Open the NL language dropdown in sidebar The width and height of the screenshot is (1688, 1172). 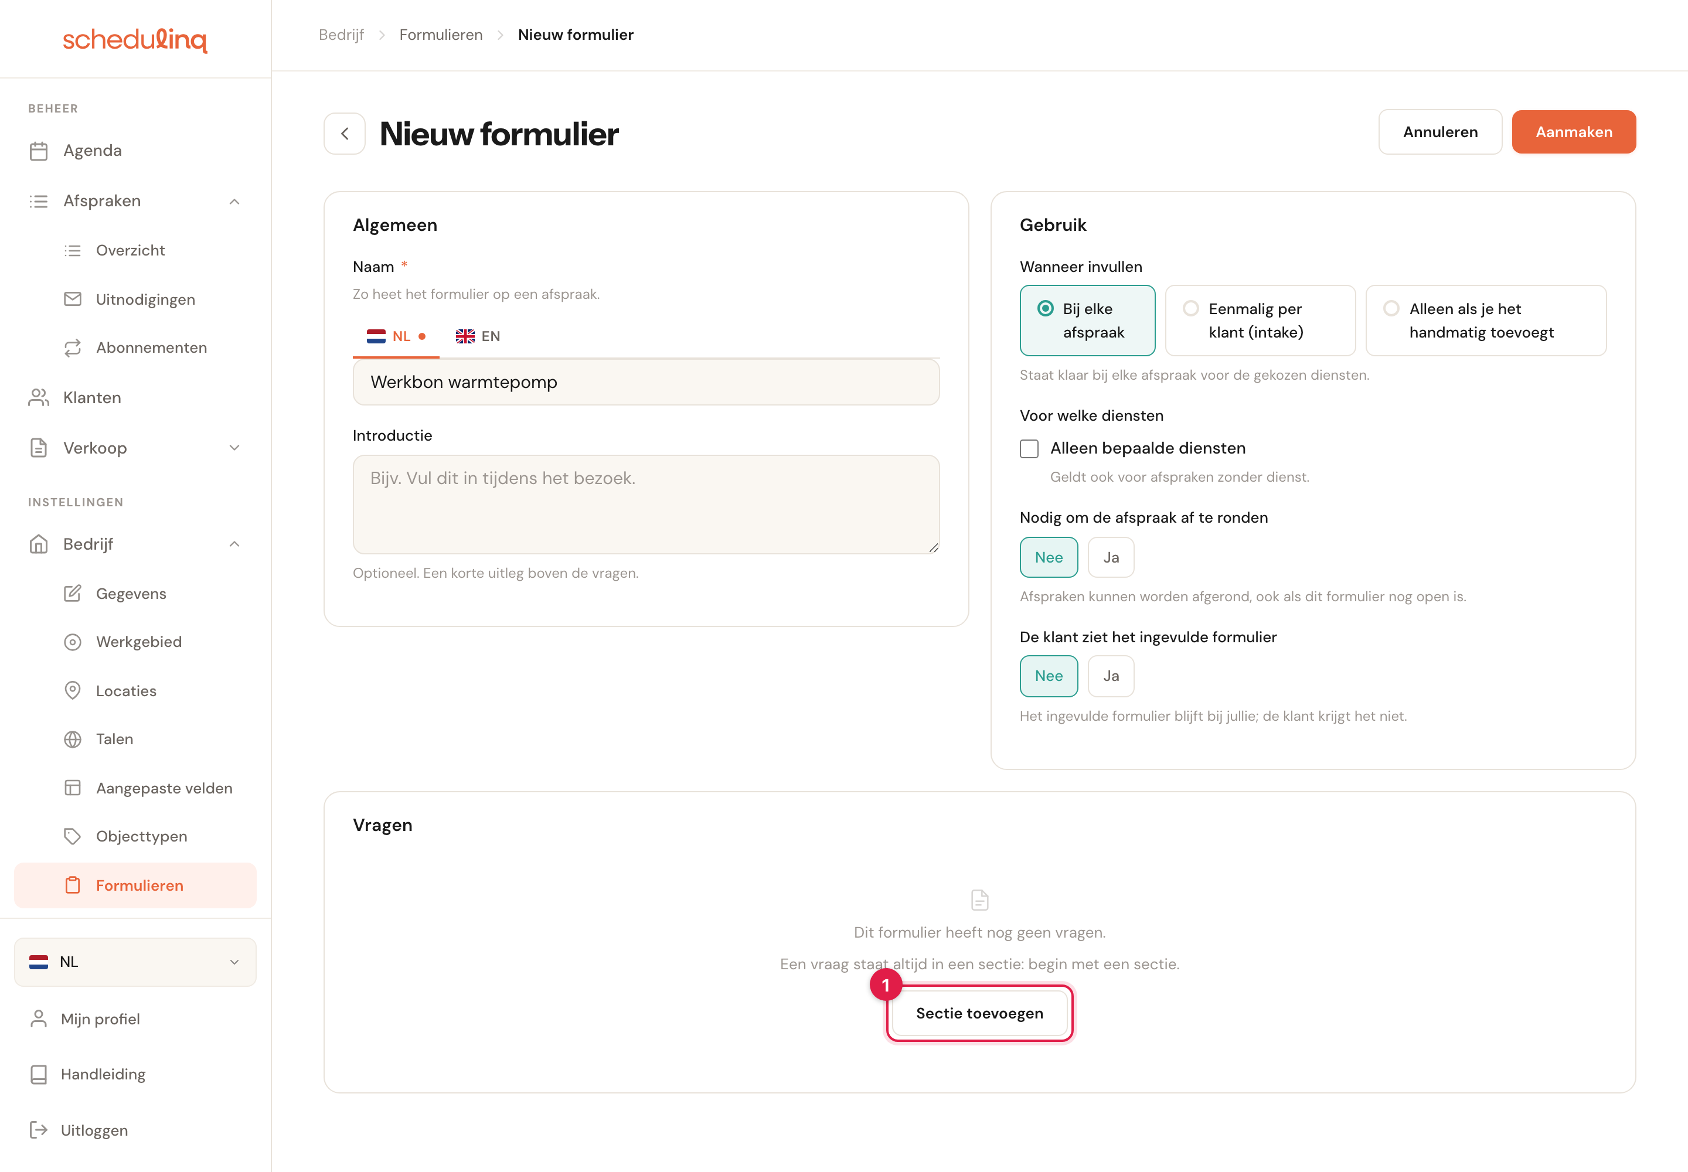[x=135, y=962]
